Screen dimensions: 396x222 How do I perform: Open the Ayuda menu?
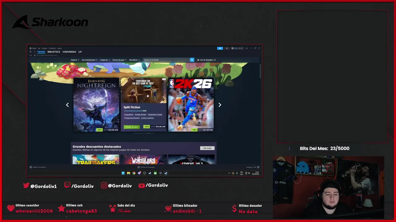[59, 48]
